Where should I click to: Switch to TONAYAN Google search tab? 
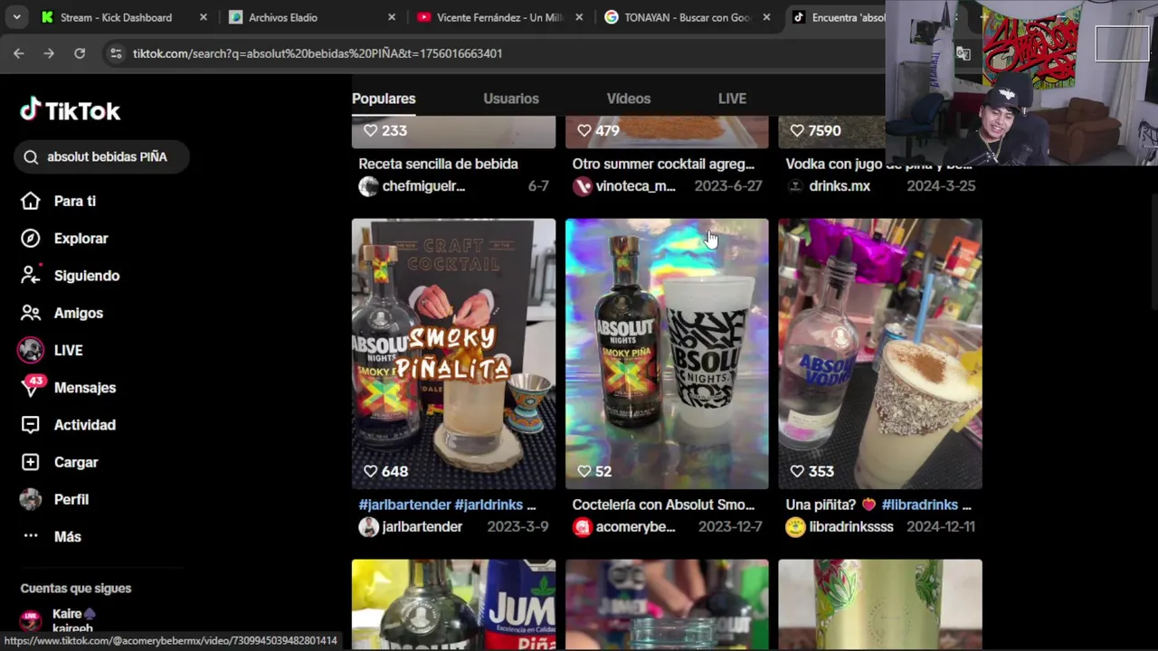tap(687, 17)
